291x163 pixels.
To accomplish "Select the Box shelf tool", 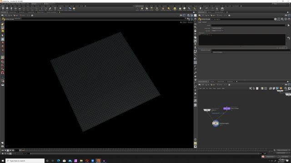I will click(3, 9).
